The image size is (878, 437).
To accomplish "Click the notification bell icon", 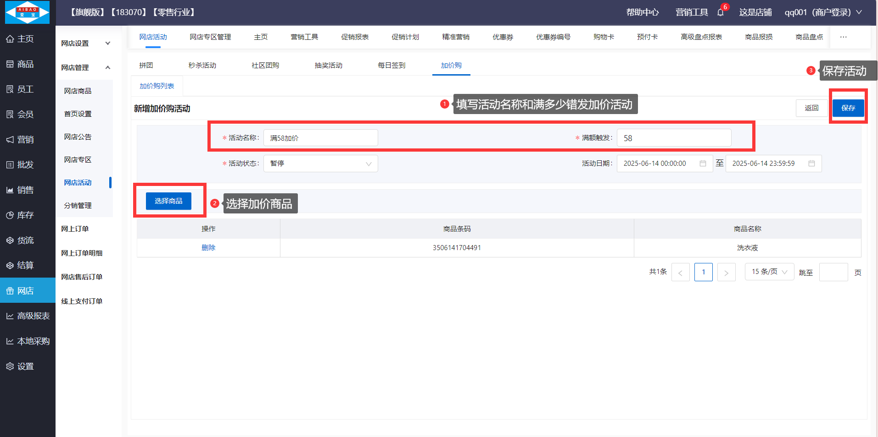I will coord(720,12).
